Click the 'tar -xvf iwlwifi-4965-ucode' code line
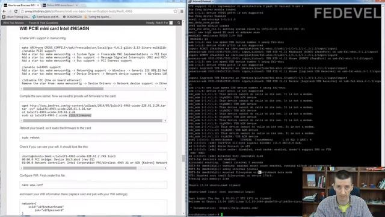This screenshot has height=217, width=385. tap(57, 108)
